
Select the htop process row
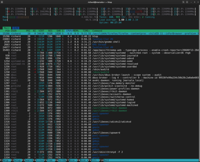click(99, 36)
